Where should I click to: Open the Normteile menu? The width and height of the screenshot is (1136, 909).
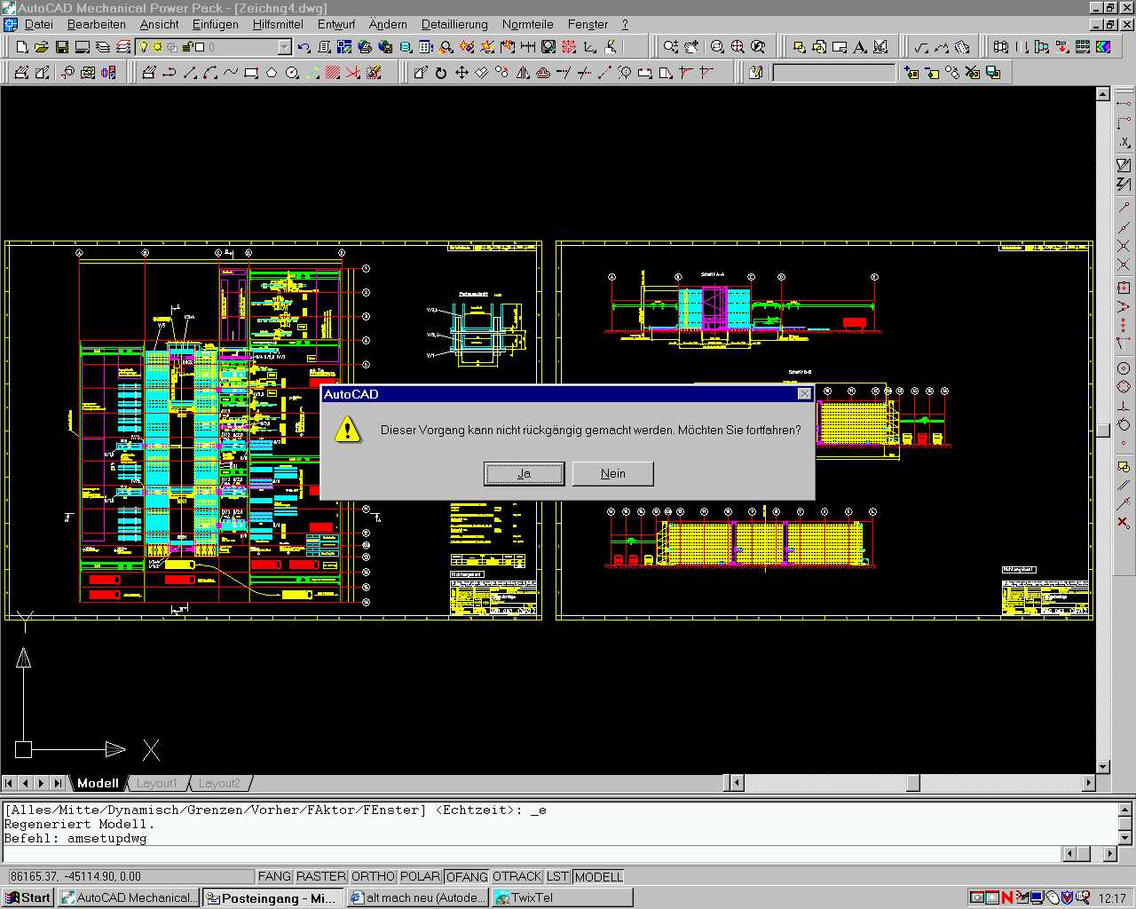[x=527, y=24]
